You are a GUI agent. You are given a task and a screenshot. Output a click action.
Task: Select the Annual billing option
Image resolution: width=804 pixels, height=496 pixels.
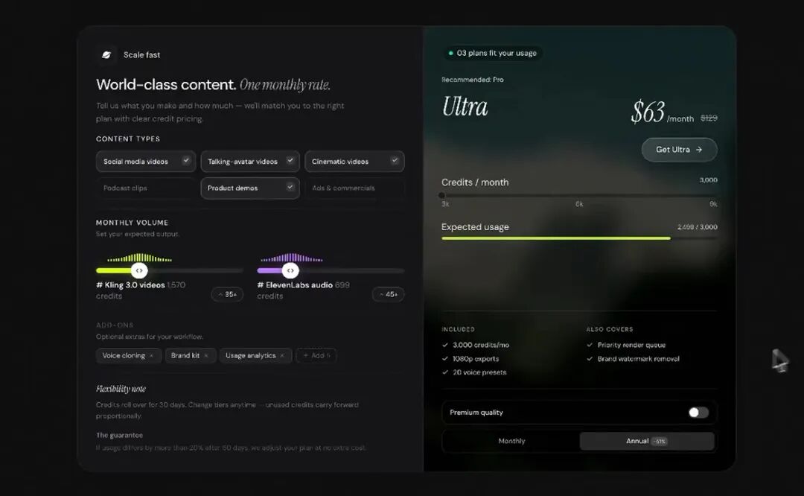point(647,441)
